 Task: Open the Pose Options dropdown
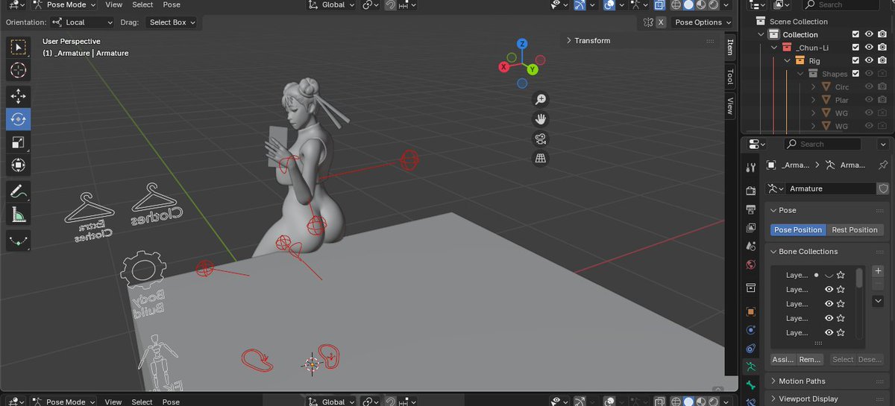[x=703, y=22]
